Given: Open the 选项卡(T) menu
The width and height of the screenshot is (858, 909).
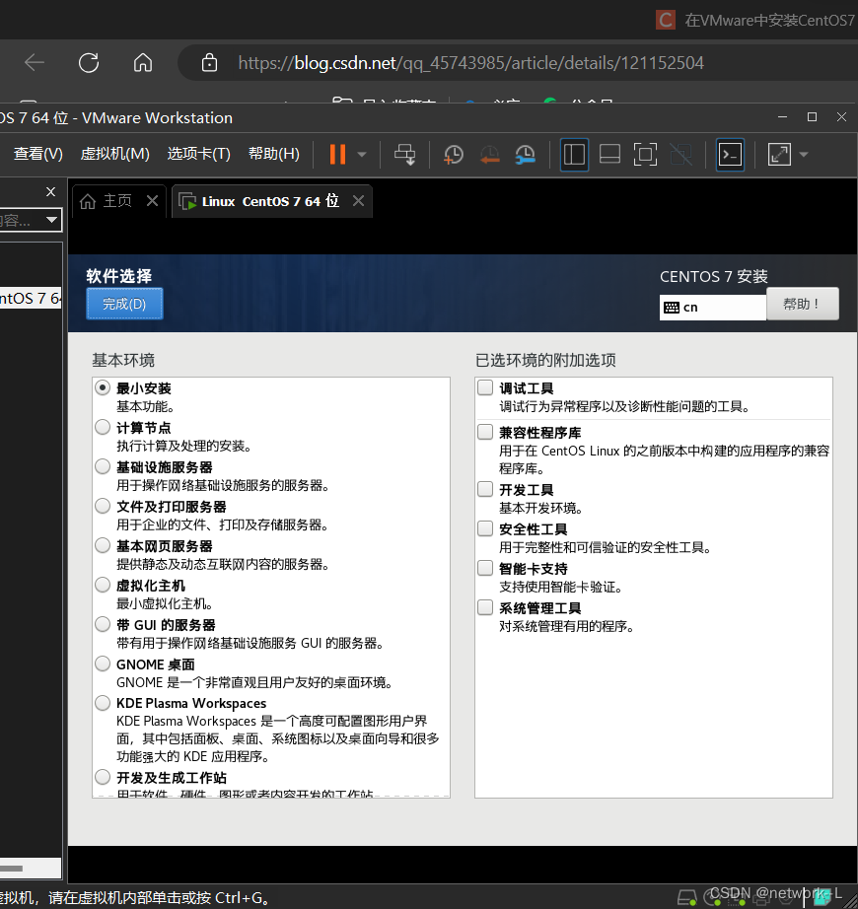Looking at the screenshot, I should point(199,154).
